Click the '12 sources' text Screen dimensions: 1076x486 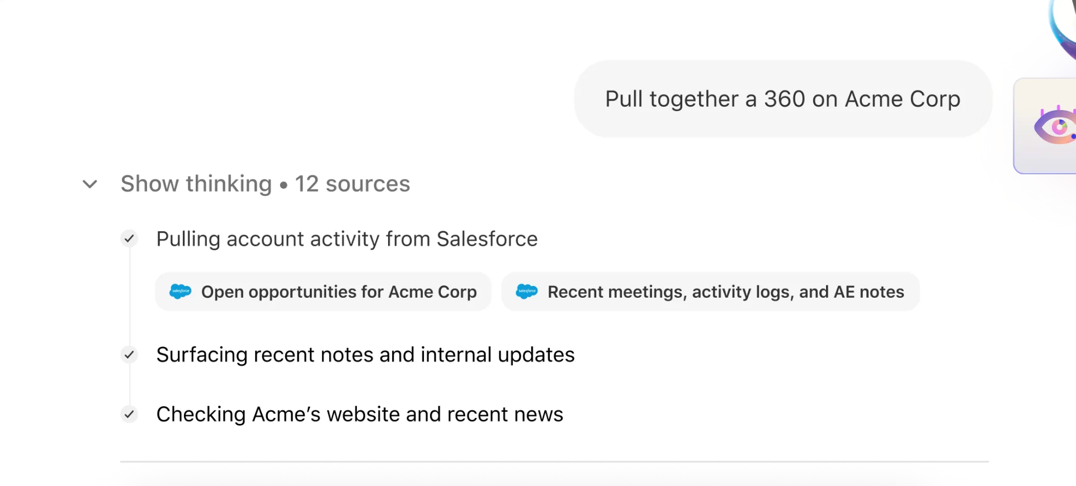[x=352, y=184]
